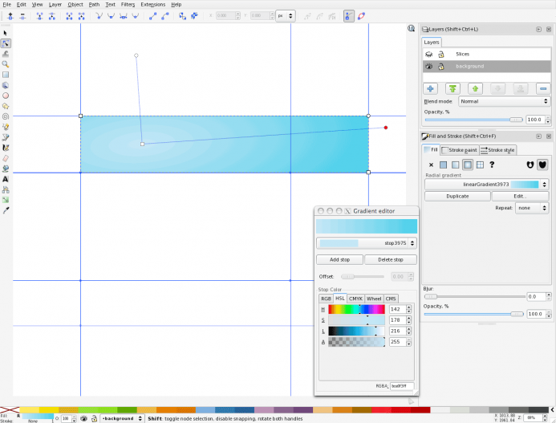
Task: Select flat color fill option
Action: tap(443, 165)
